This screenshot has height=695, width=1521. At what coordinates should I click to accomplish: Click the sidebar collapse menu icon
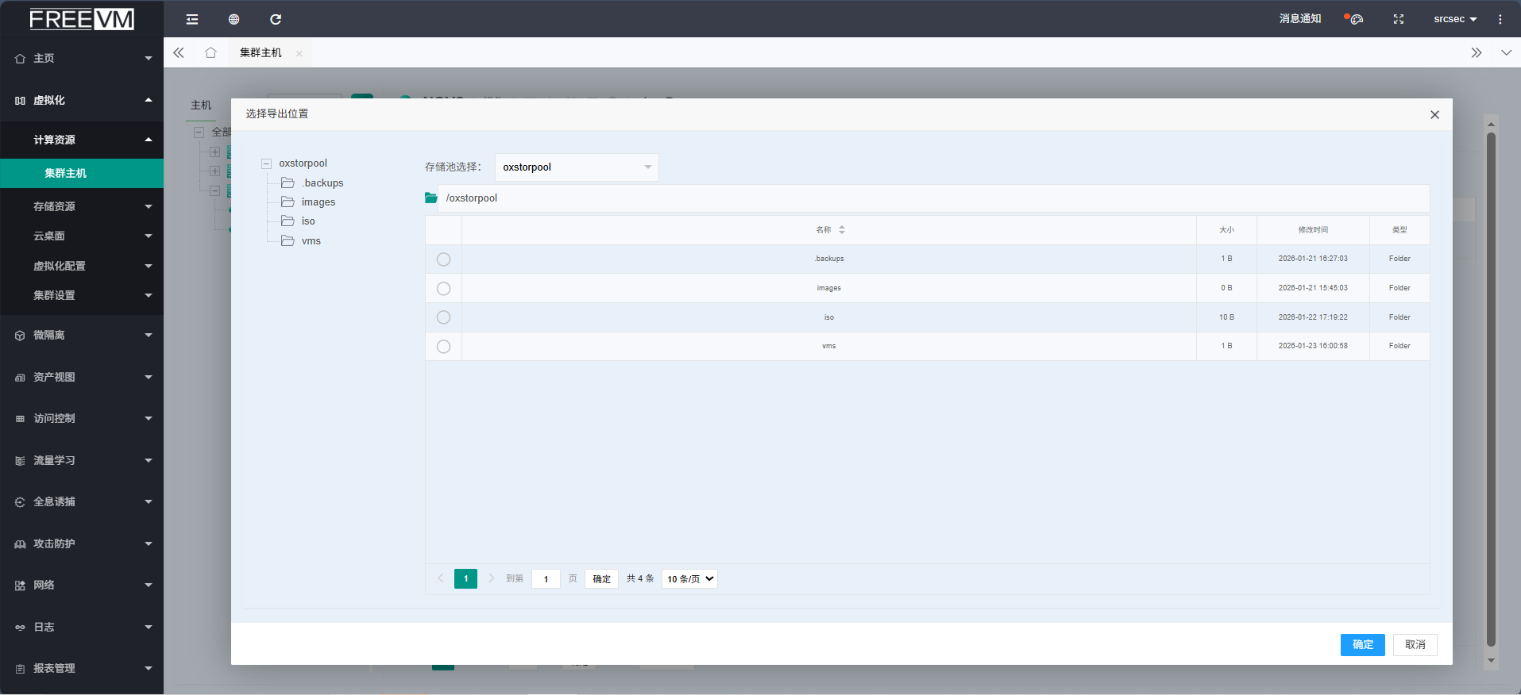(x=192, y=19)
